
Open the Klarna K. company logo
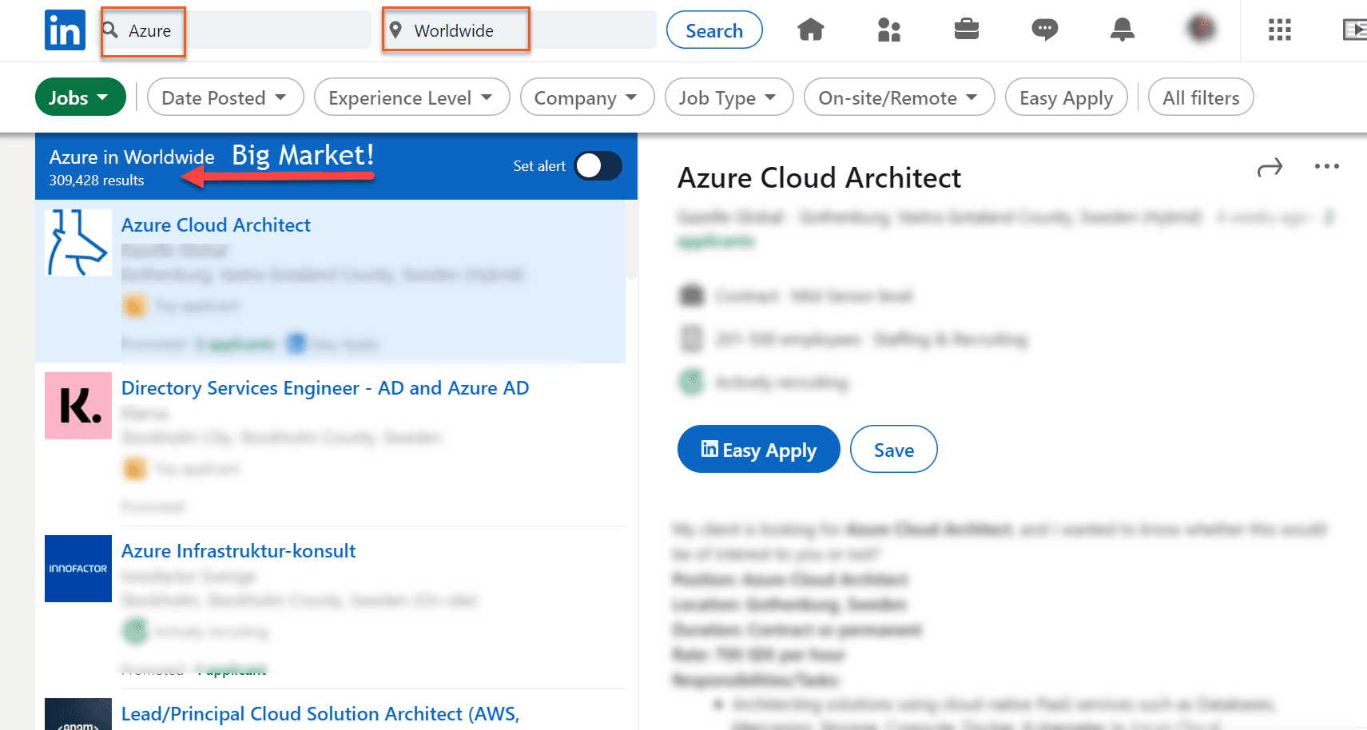78,406
